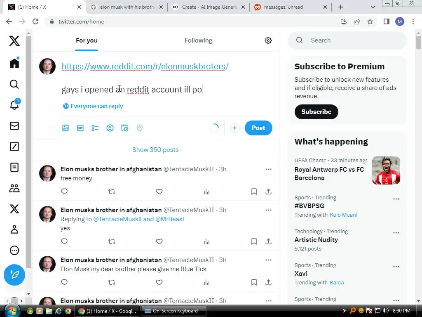The width and height of the screenshot is (422, 317).
Task: Click 'Show 350 posts' link
Action: (155, 150)
